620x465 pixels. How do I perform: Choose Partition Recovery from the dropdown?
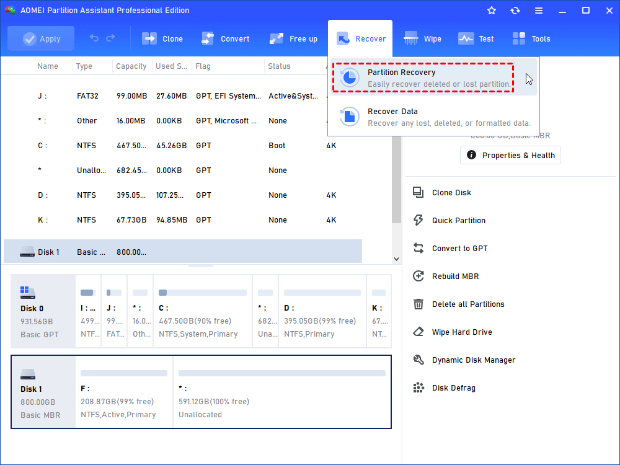coord(434,77)
